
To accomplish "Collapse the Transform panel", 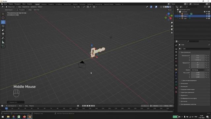I will point(186,52).
